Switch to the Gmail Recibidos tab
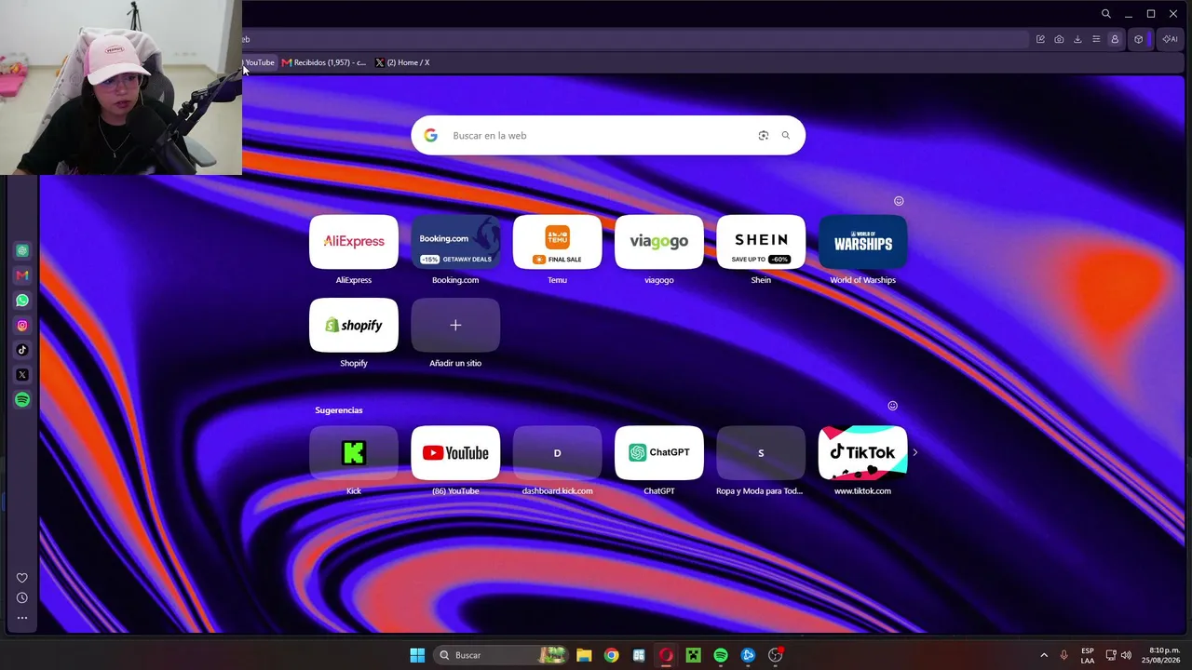The width and height of the screenshot is (1192, 670). pos(324,62)
